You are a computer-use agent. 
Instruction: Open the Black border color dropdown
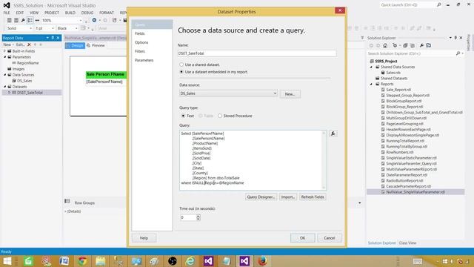pos(76,28)
